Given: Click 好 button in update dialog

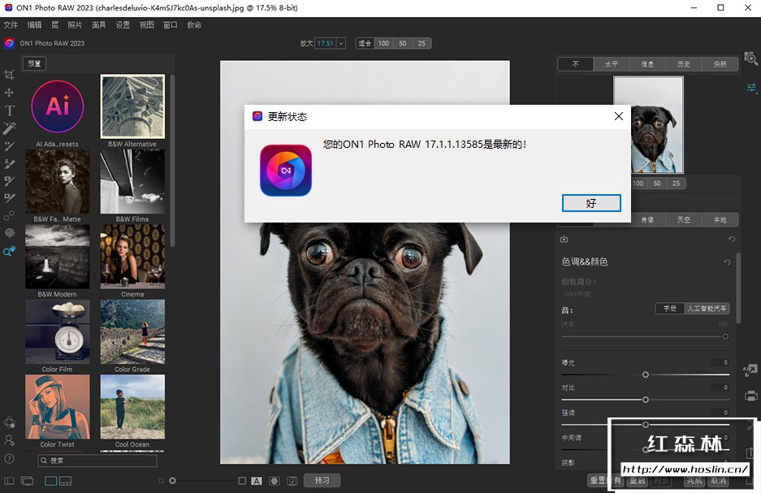Looking at the screenshot, I should click(591, 203).
